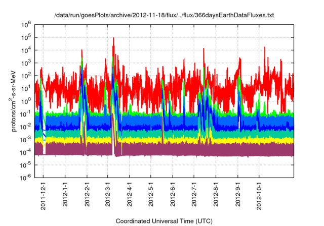Click the 10^4 y-axis tick label

click(x=26, y=50)
